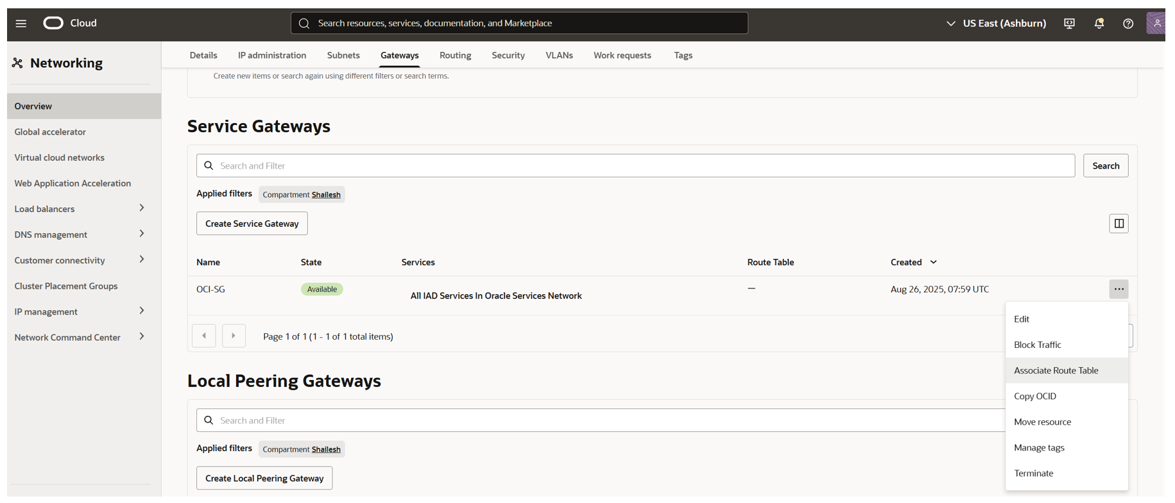The height and width of the screenshot is (503, 1175).
Task: Click the Create Local Peering Gateway button
Action: pos(264,478)
